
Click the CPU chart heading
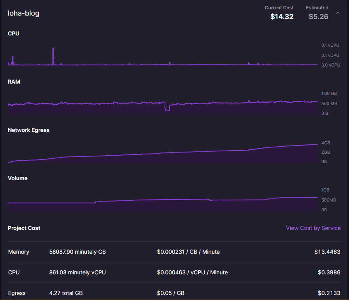coord(14,33)
